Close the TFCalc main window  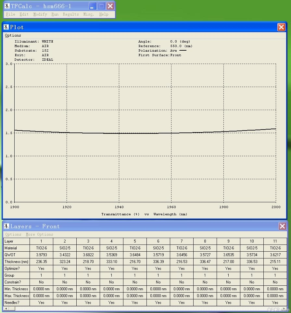(x=110, y=6)
